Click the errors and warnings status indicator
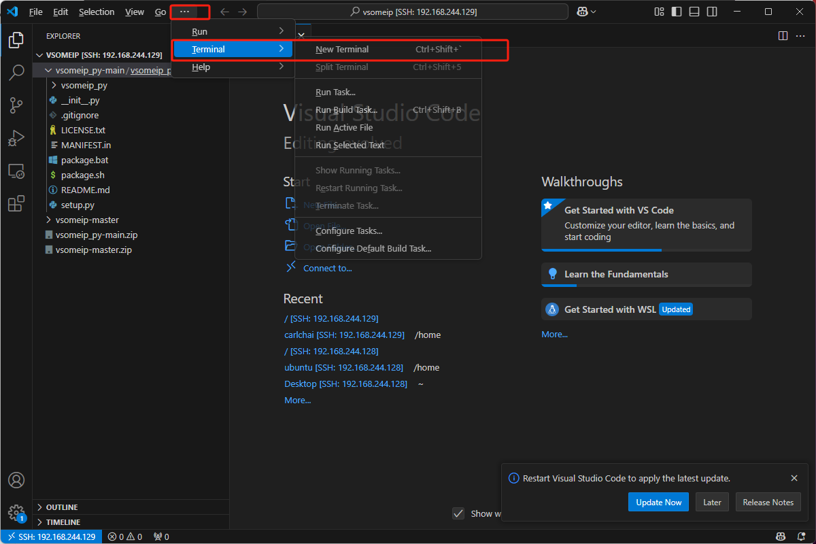 pos(125,537)
